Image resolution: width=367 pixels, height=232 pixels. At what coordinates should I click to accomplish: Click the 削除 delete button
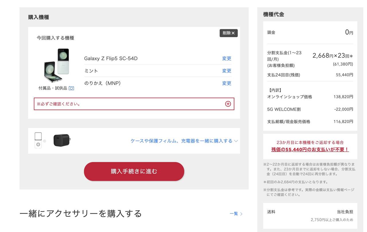tap(229, 33)
